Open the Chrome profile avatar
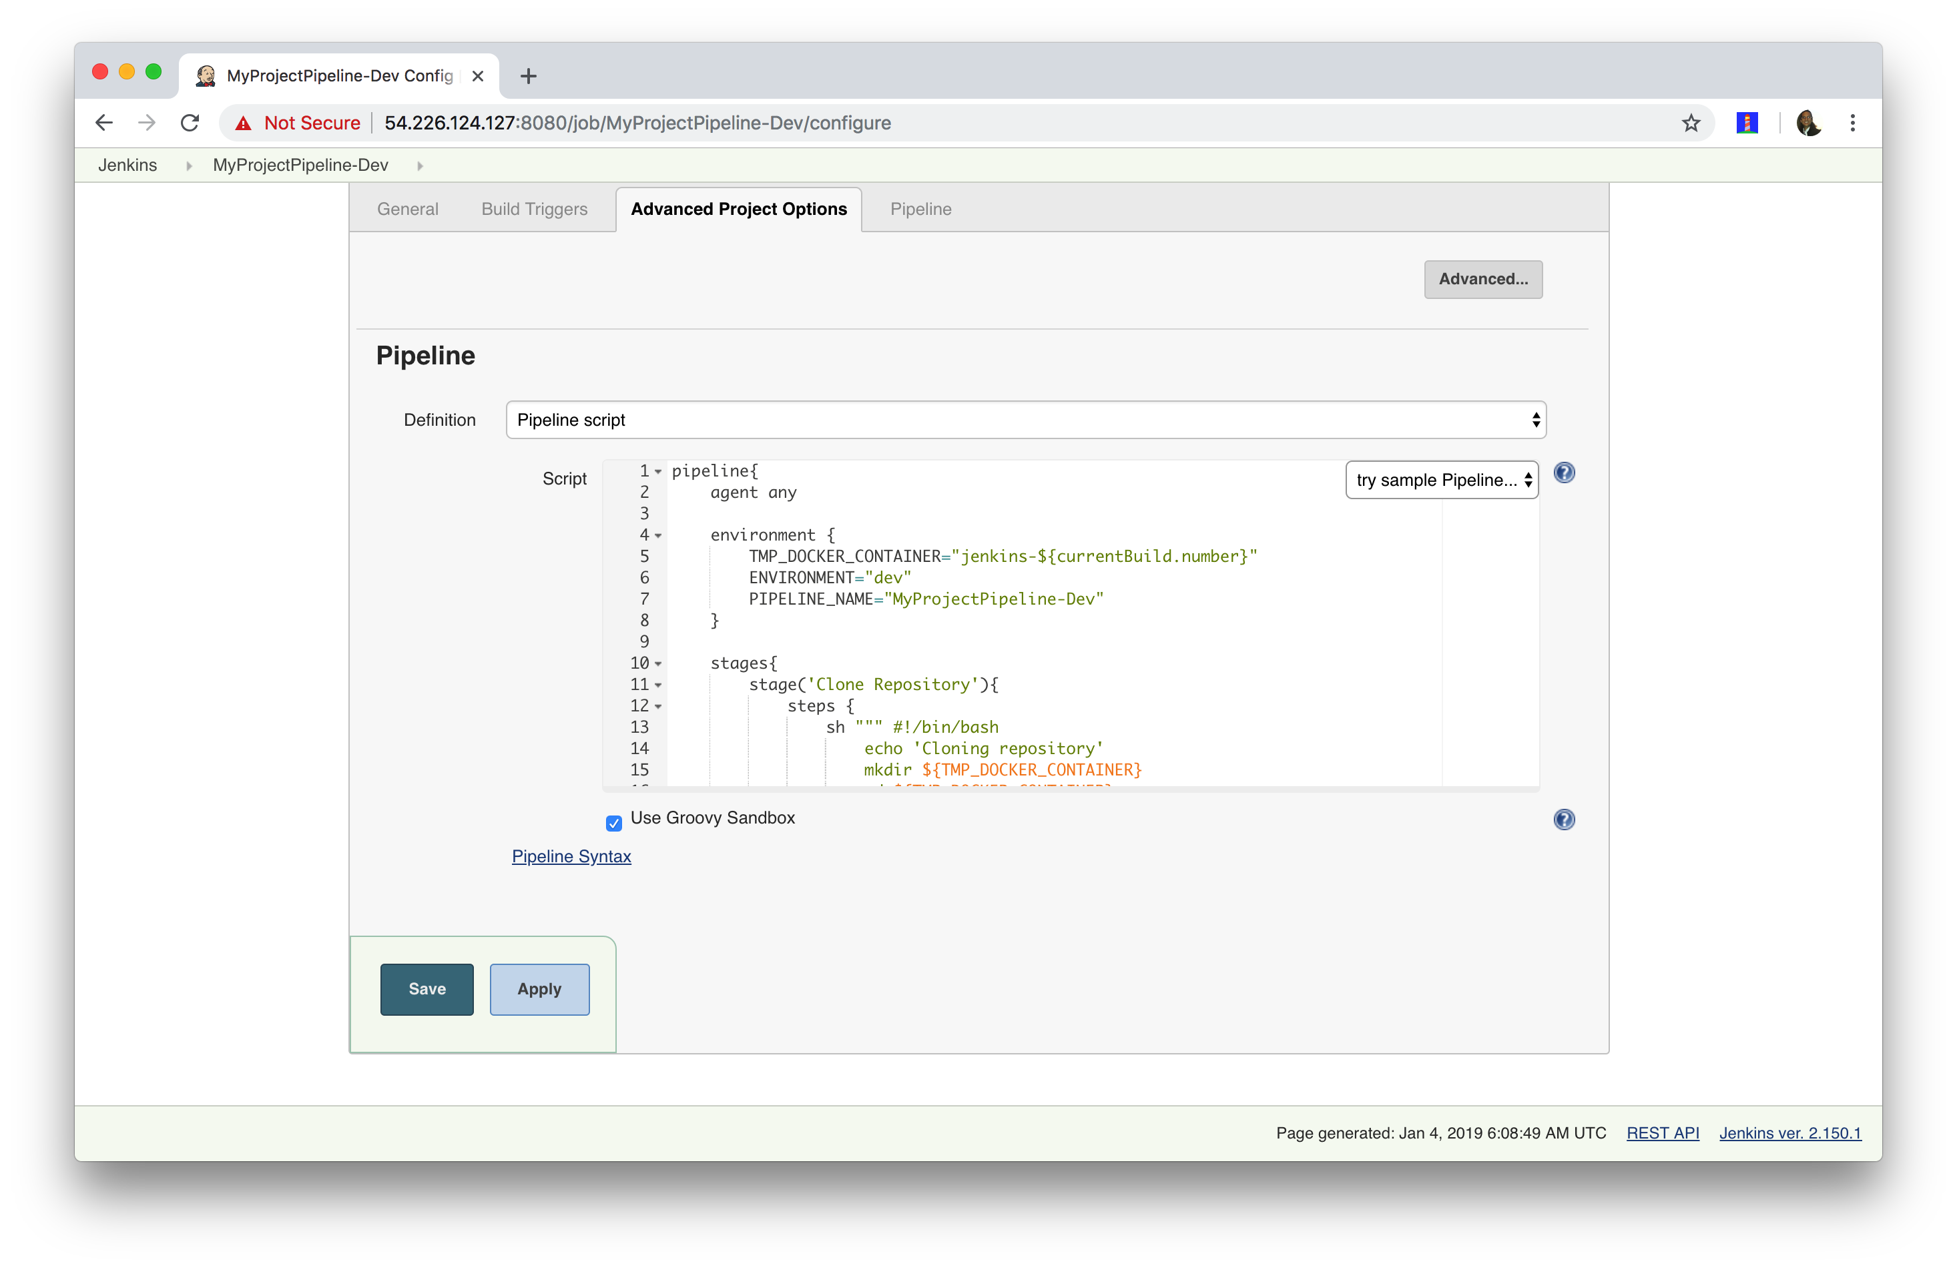This screenshot has width=1957, height=1268. coord(1808,123)
